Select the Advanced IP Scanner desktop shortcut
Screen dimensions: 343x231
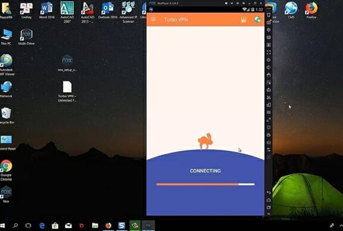coord(128,12)
